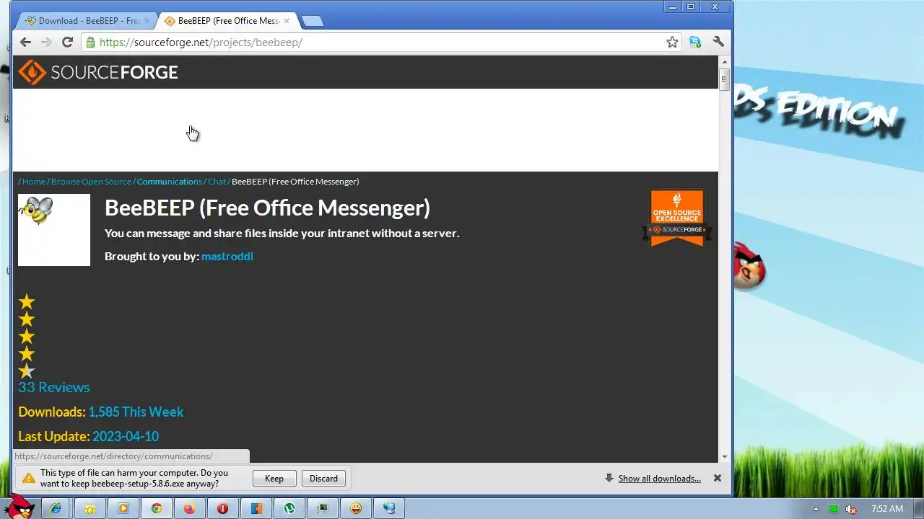The width and height of the screenshot is (924, 519).
Task: Click the muted speaker volume tray icon
Action: point(851,509)
